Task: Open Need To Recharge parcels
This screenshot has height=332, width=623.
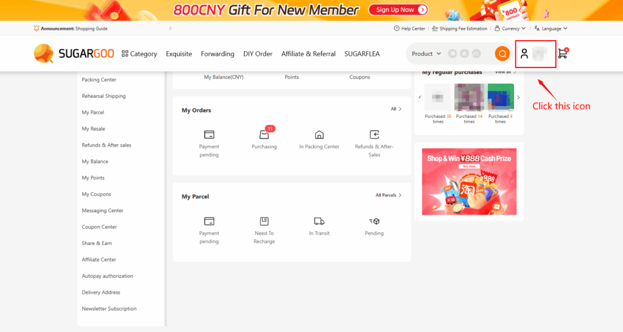Action: click(264, 230)
